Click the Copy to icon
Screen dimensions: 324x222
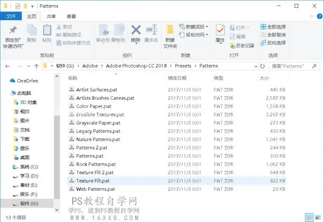(x=119, y=30)
